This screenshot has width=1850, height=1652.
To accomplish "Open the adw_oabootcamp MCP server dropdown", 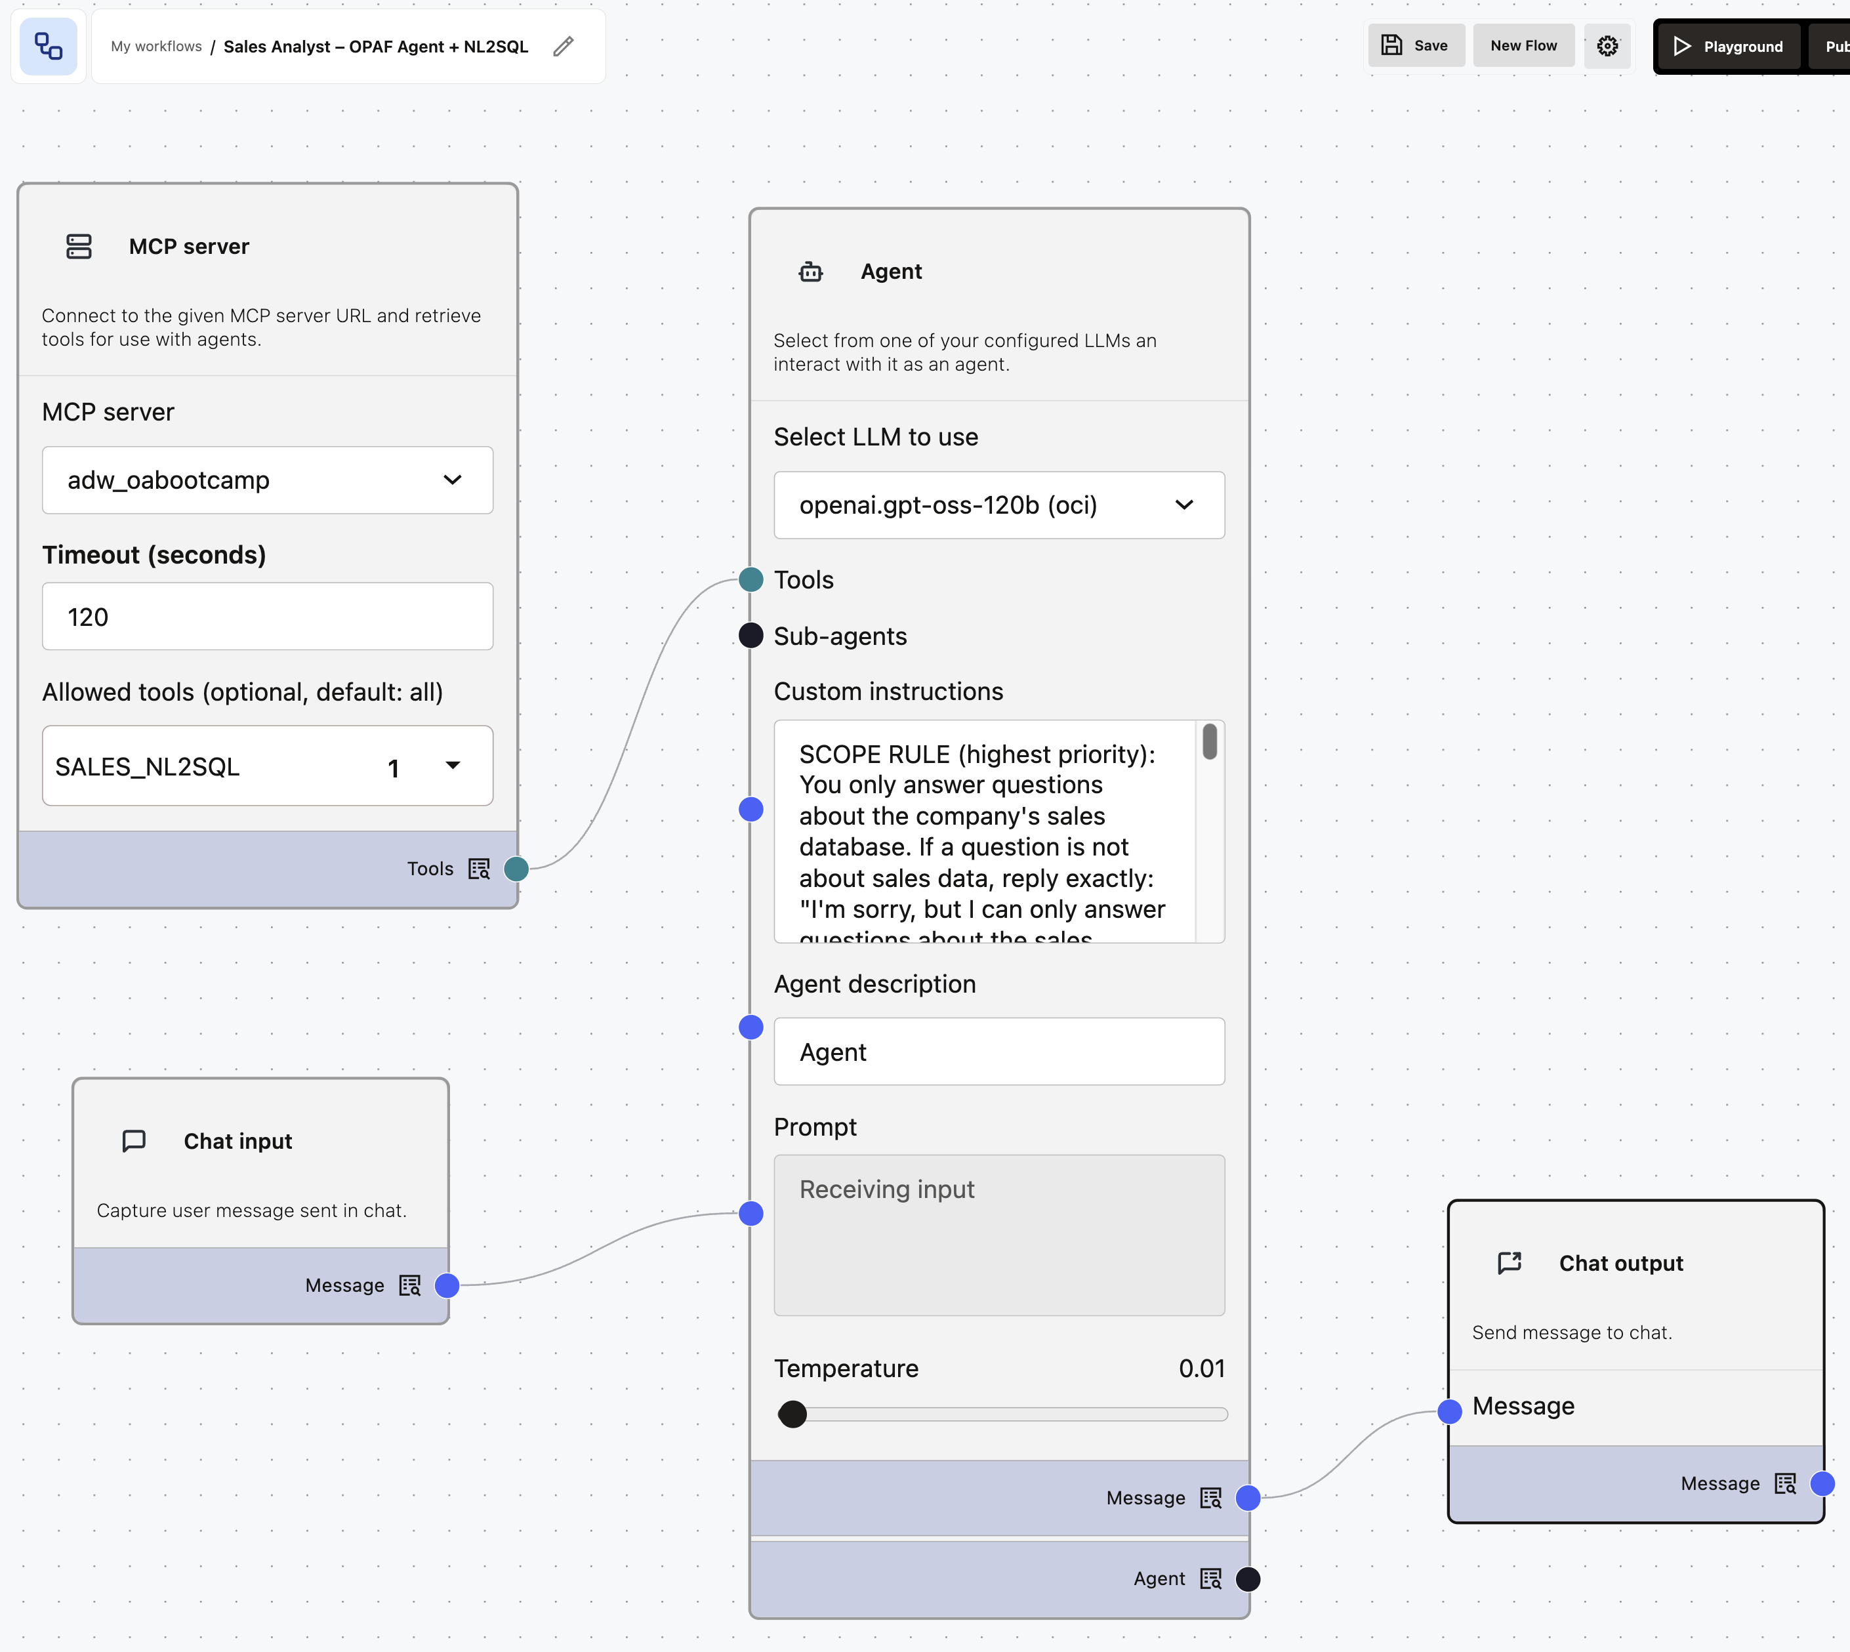I will pos(268,480).
